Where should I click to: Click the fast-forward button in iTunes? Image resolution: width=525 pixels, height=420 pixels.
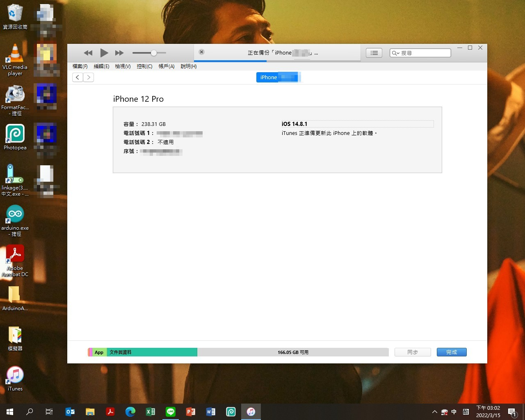(119, 53)
